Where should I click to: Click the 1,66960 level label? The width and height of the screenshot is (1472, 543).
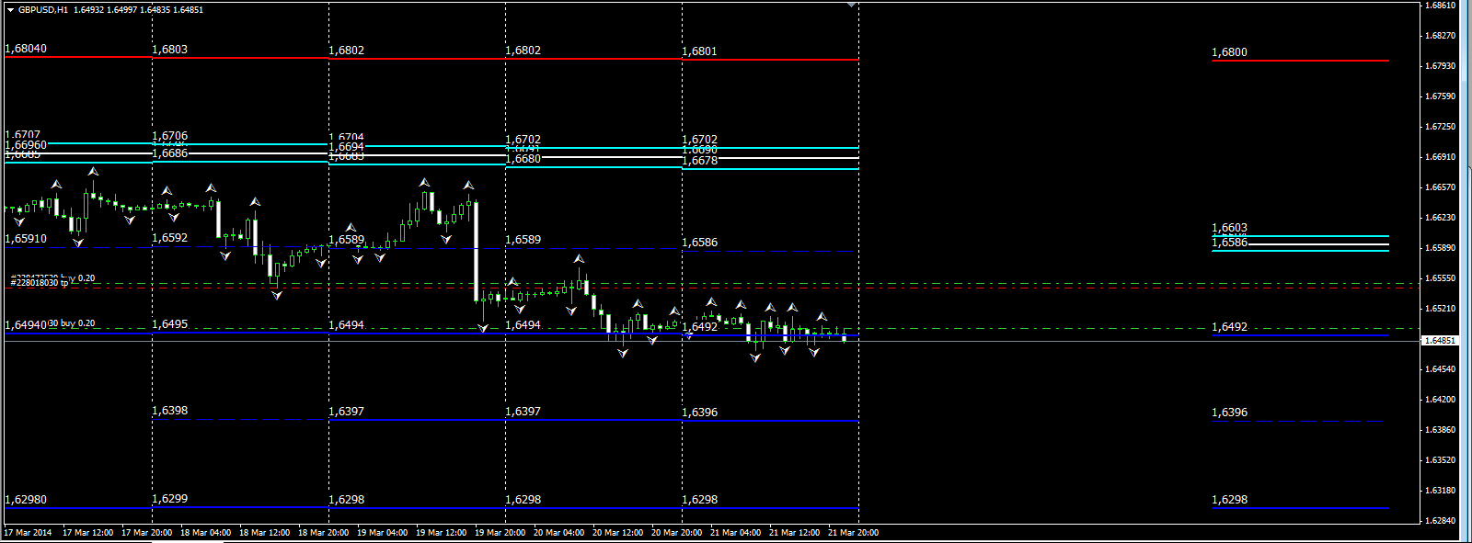pyautogui.click(x=26, y=145)
